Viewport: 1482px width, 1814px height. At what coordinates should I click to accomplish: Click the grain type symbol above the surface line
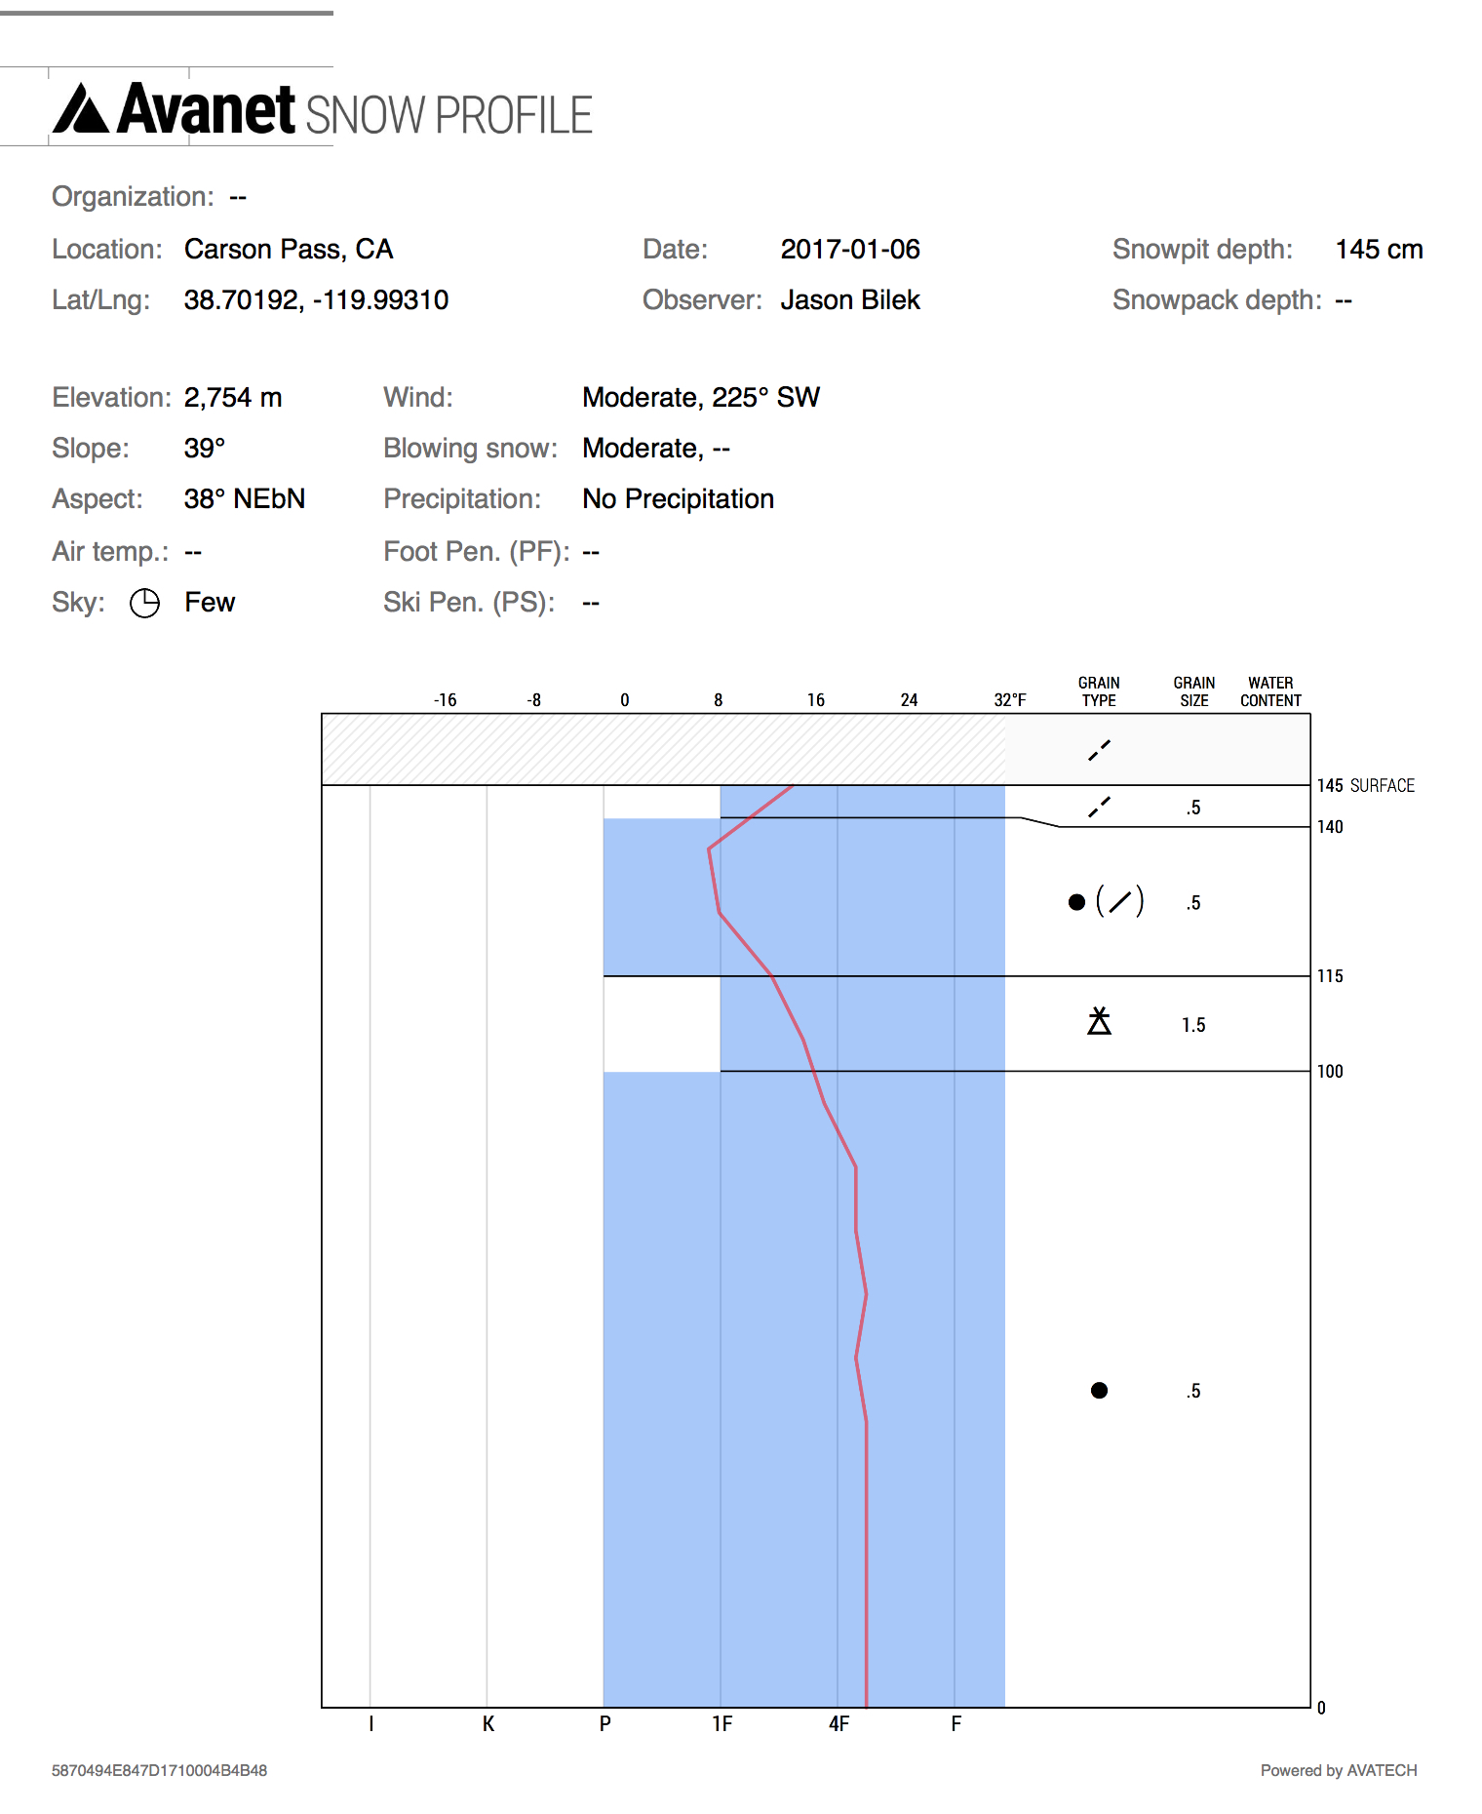1099,750
